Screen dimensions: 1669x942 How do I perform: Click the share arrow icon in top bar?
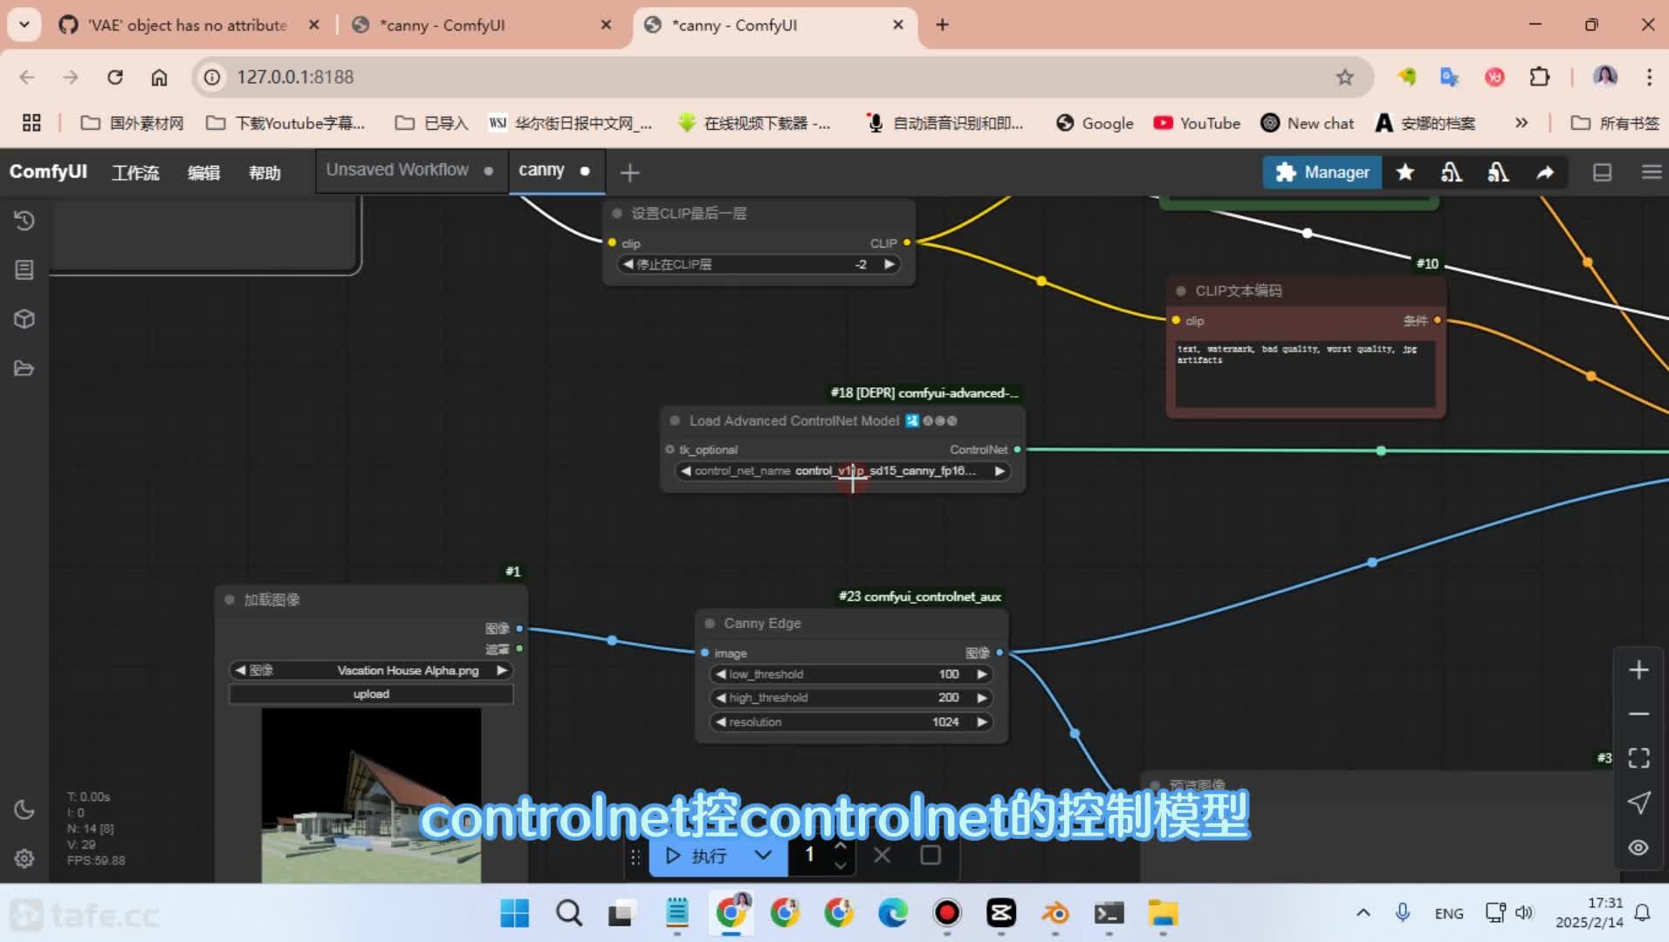[x=1544, y=173]
